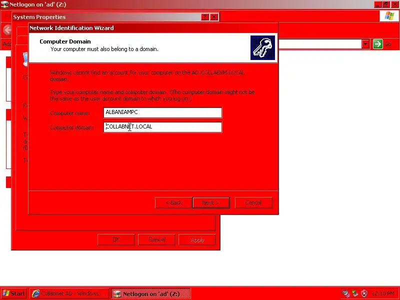Open the help question mark in System Properties

coord(205,17)
